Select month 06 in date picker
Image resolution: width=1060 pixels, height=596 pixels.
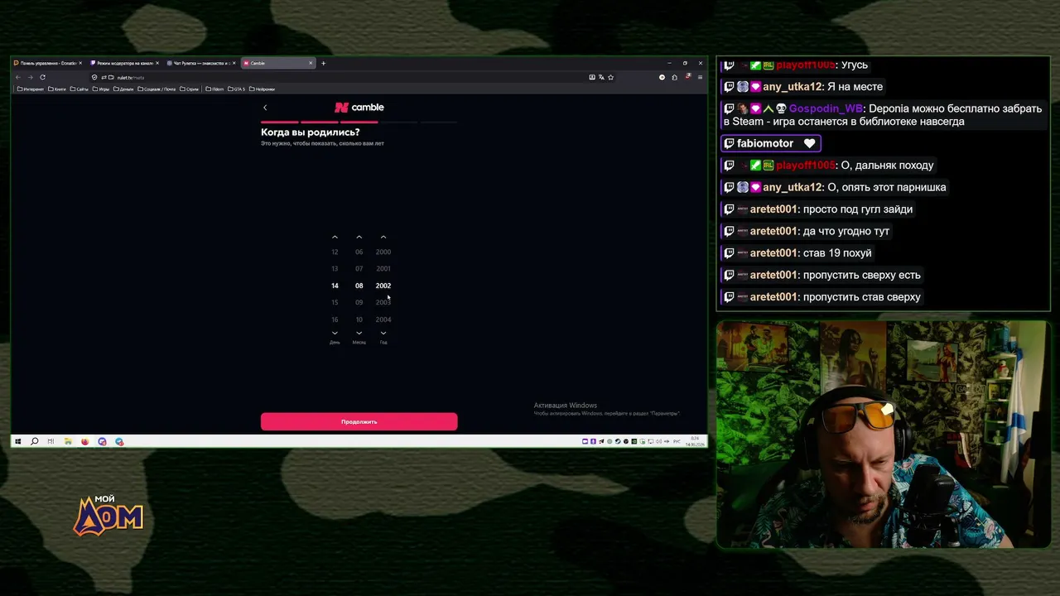(x=359, y=252)
